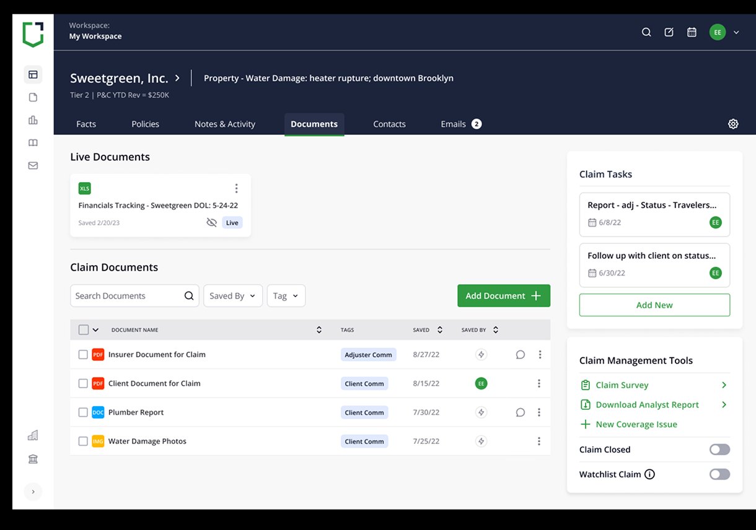Image resolution: width=756 pixels, height=530 pixels.
Task: Open the user menu dropdown arrow
Action: click(736, 32)
